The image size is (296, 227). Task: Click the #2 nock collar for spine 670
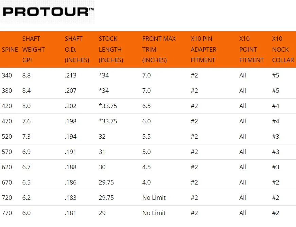tap(276, 182)
